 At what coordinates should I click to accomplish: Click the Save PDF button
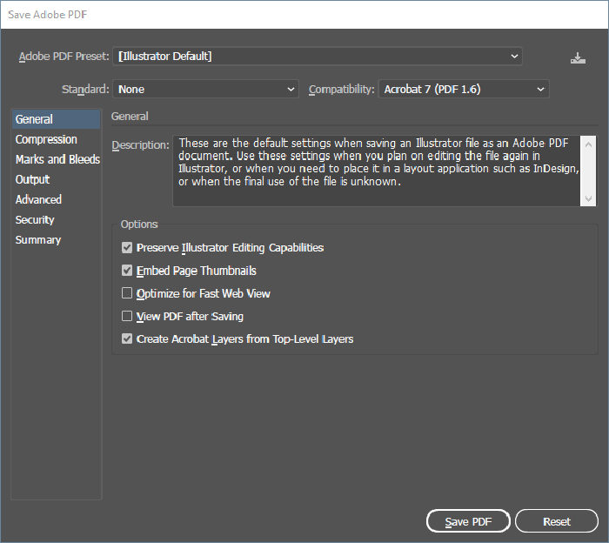[468, 521]
